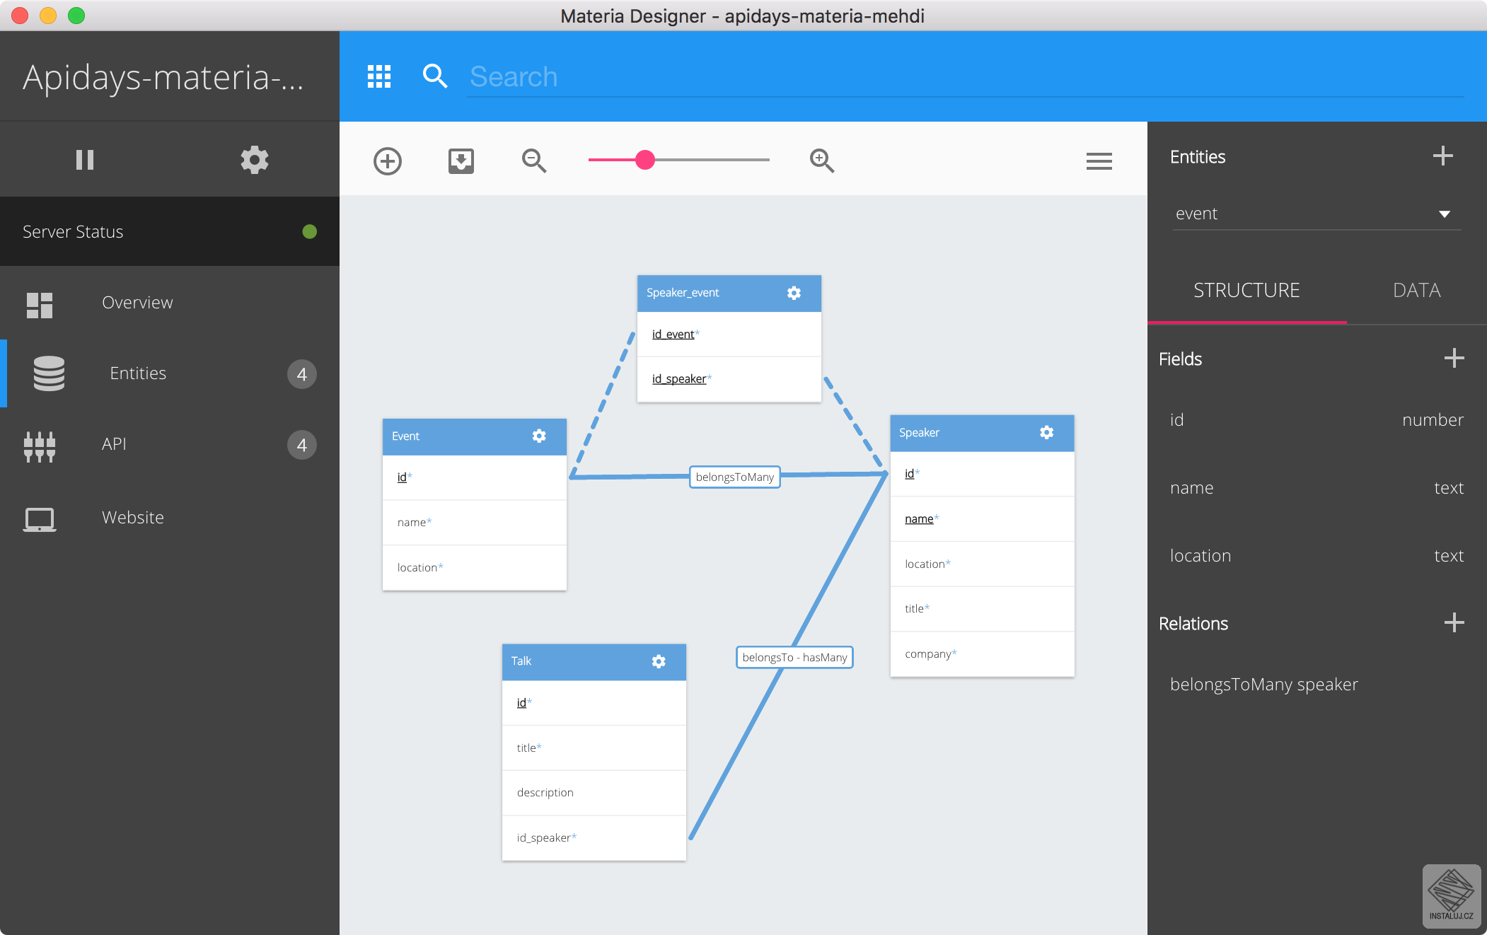The image size is (1487, 935).
Task: Click the save diagram download icon
Action: (x=461, y=161)
